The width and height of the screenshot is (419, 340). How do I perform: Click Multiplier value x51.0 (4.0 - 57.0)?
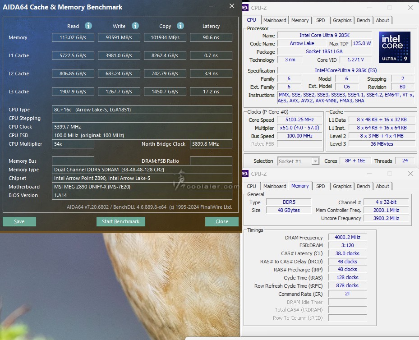(299, 128)
